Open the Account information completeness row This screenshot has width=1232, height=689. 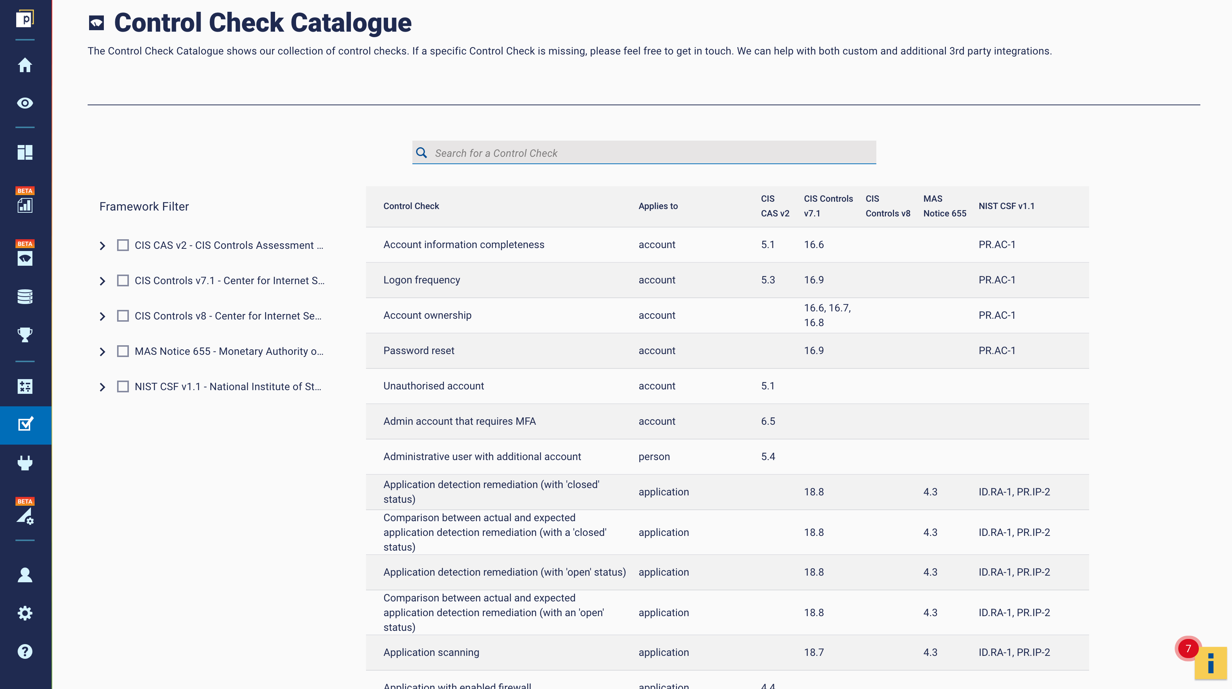pos(464,245)
